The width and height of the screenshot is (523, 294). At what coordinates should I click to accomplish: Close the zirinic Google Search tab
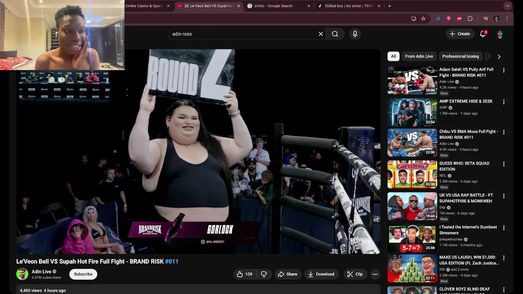(309, 6)
